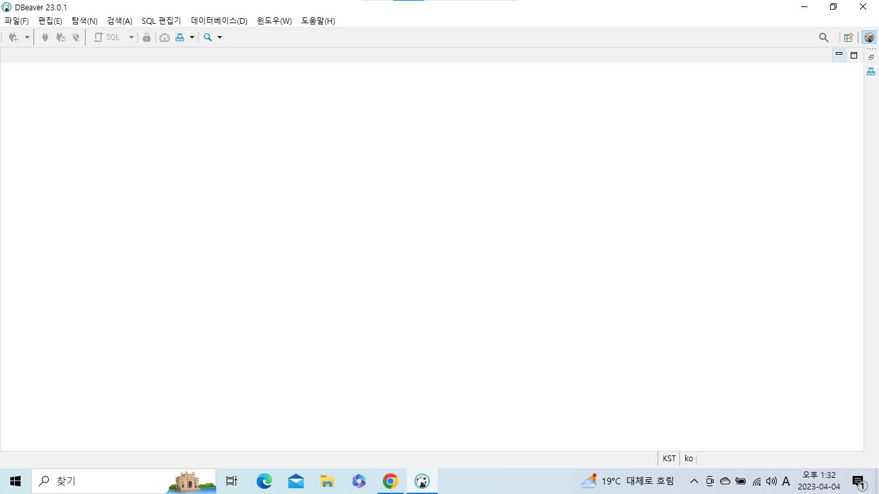Click the DBeaver logo in the title bar

click(6, 7)
